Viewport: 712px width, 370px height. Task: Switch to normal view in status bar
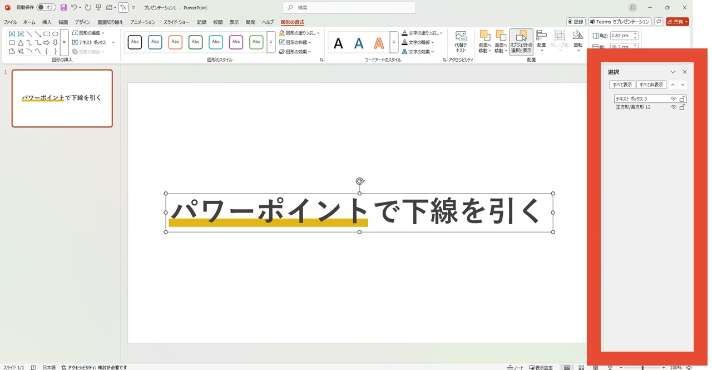567,367
